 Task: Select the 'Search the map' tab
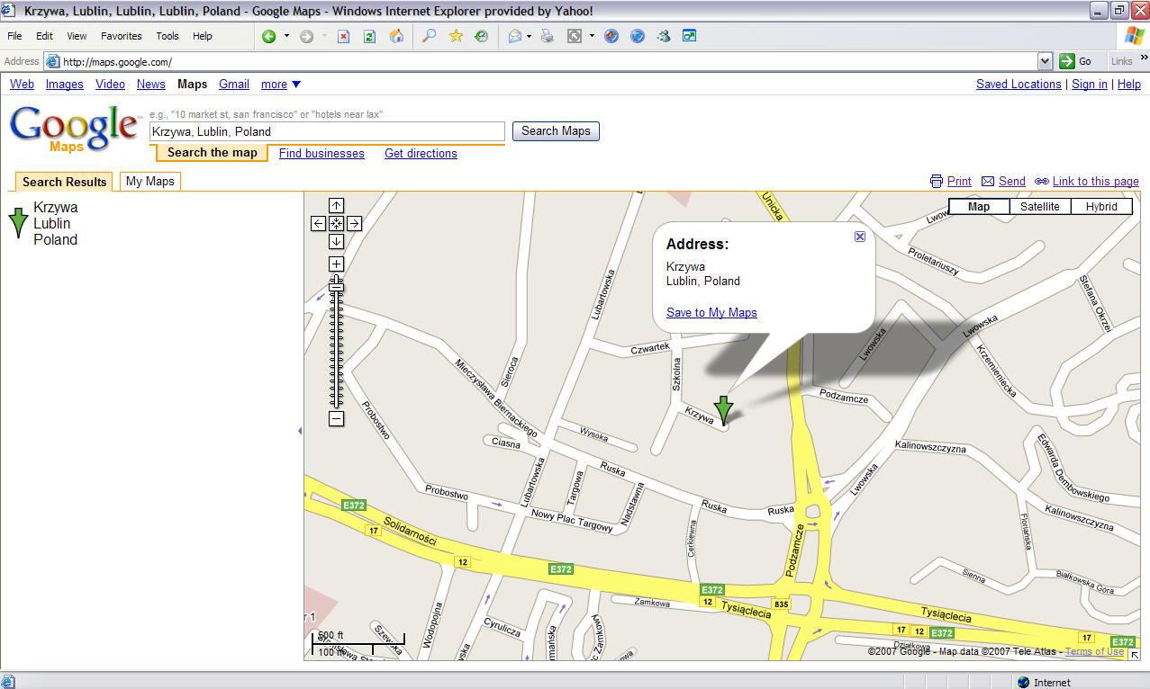[x=212, y=153]
